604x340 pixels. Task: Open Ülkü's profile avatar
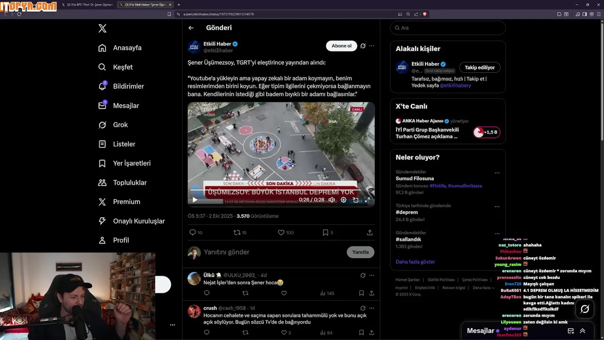point(194,279)
